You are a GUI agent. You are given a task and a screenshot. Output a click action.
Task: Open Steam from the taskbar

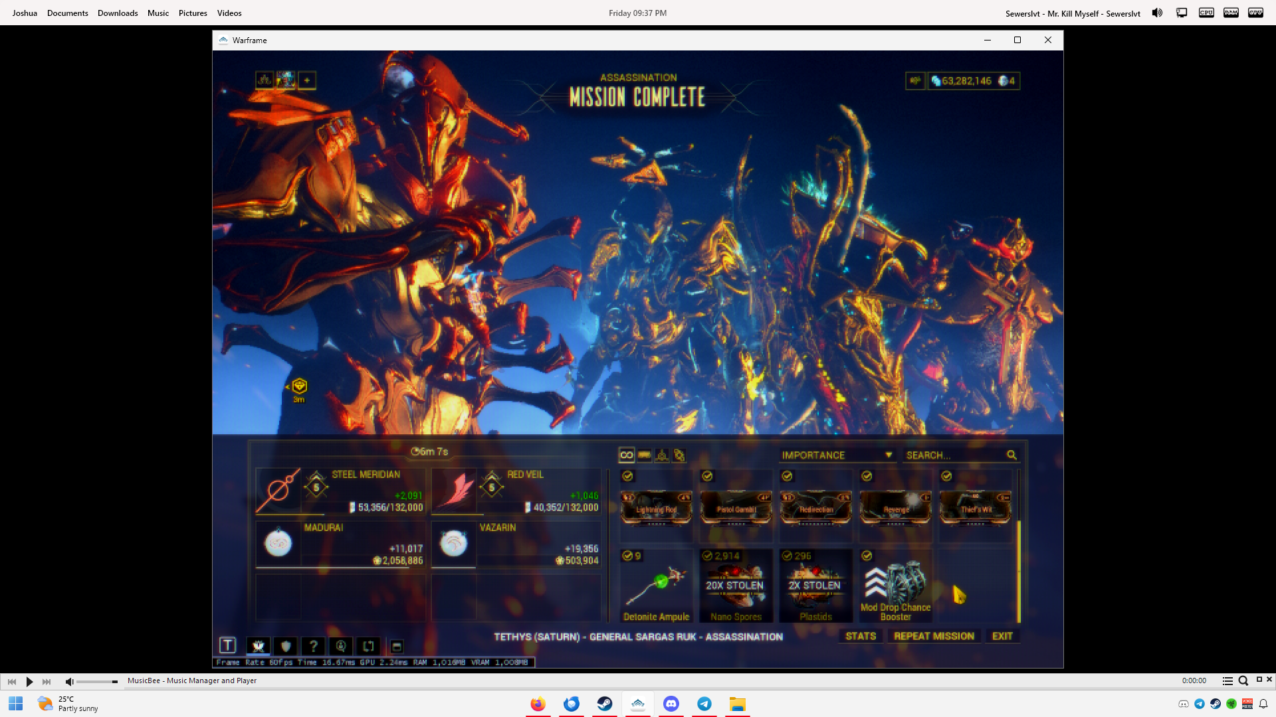(x=605, y=704)
